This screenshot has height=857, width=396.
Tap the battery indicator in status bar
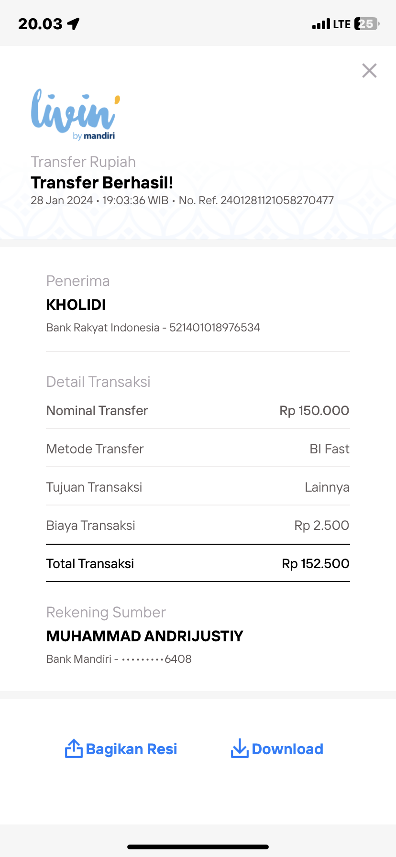[367, 24]
